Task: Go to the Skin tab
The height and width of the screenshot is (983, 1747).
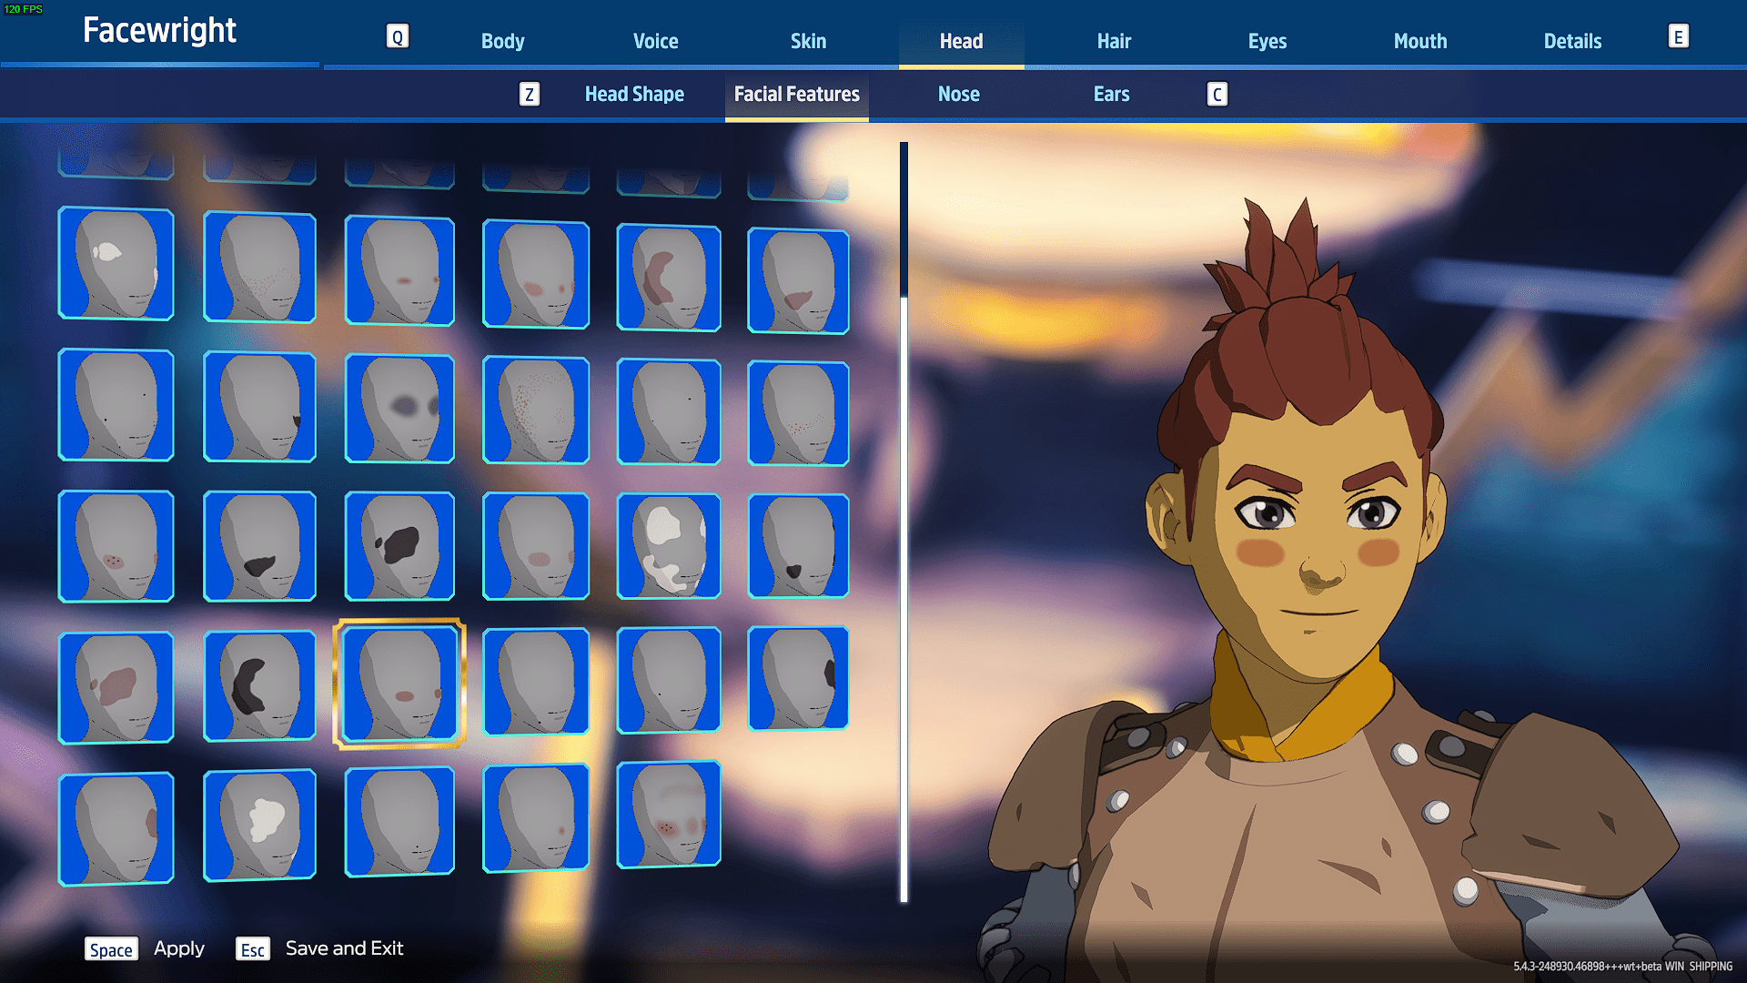Action: coord(808,41)
